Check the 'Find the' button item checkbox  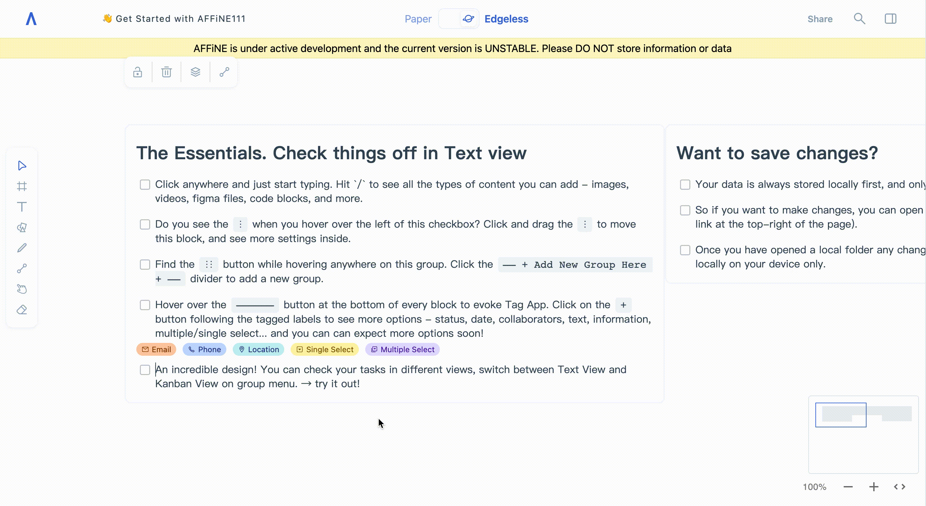(x=145, y=265)
